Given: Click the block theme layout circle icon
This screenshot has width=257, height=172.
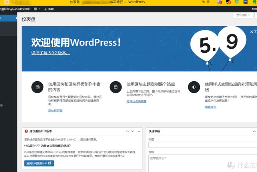Looking at the screenshot, I should coord(116,87).
